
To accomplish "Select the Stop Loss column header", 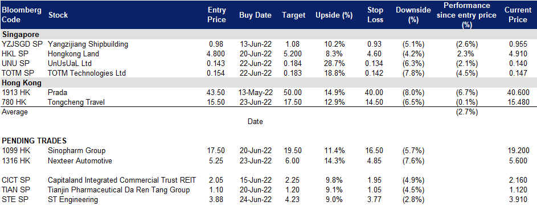I will 374,15.
